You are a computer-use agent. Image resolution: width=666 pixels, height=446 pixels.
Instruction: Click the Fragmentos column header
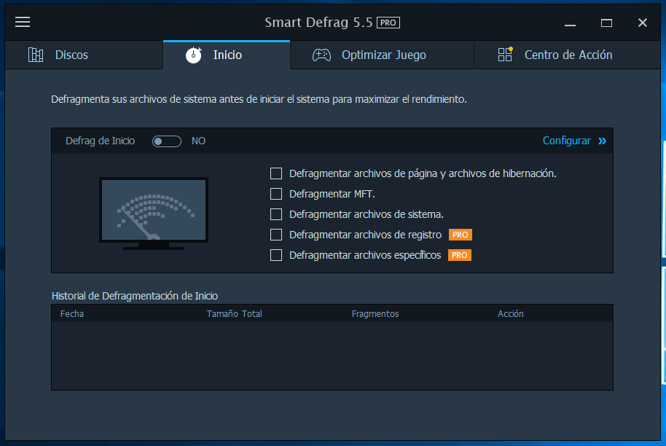click(x=375, y=314)
